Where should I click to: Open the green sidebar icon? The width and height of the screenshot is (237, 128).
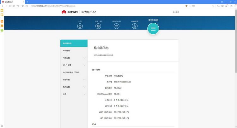point(2,30)
